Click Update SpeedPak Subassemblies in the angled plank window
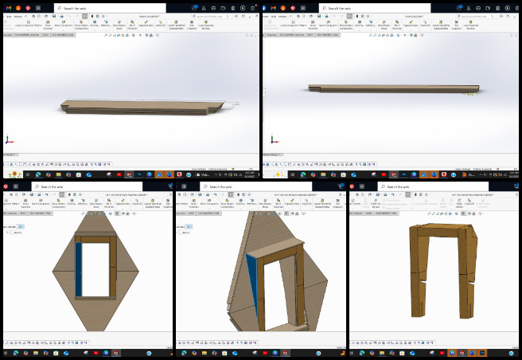Screen dimensions: 522x360 tap(176, 26)
